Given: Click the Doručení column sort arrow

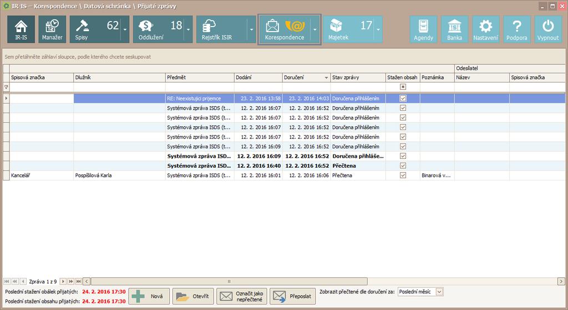Looking at the screenshot, I should tap(326, 77).
